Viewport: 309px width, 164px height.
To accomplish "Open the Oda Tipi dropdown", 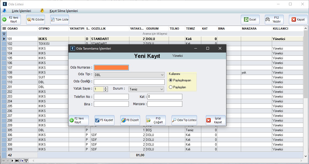I will (x=162, y=75).
